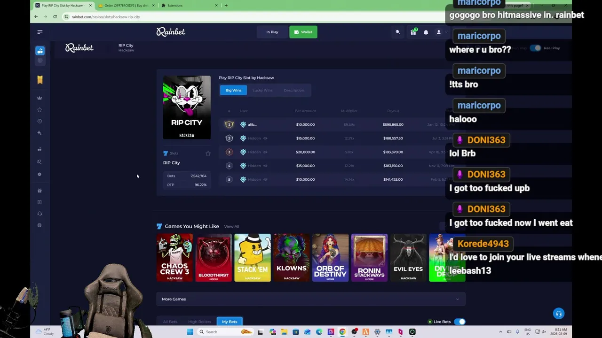
Task: Open Chrome from the taskbar
Action: (x=342, y=332)
